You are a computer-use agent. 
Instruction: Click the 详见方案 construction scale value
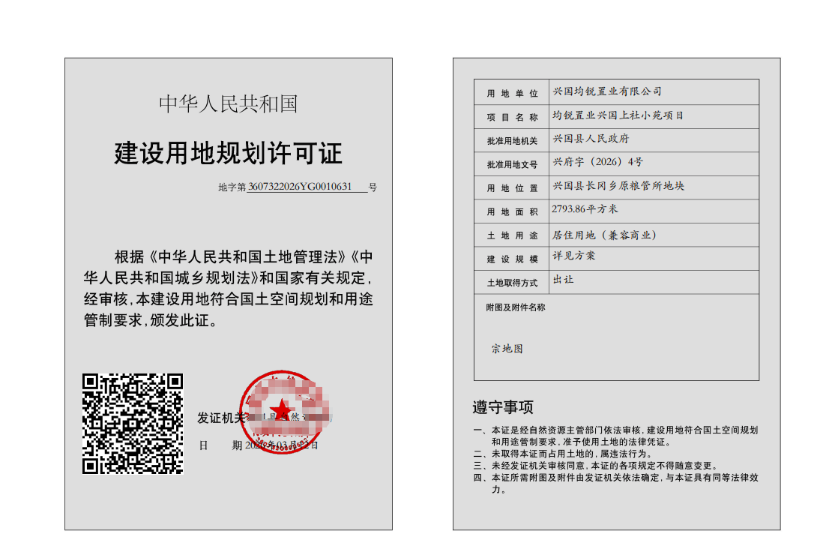click(x=574, y=256)
